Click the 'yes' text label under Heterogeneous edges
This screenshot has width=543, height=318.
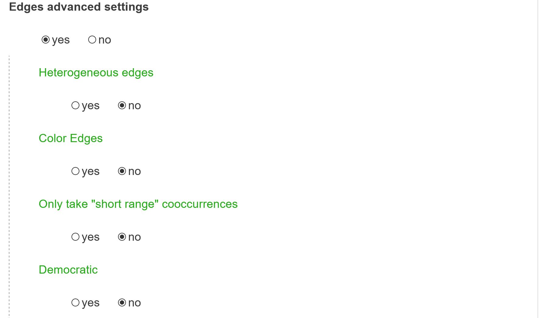click(x=91, y=106)
